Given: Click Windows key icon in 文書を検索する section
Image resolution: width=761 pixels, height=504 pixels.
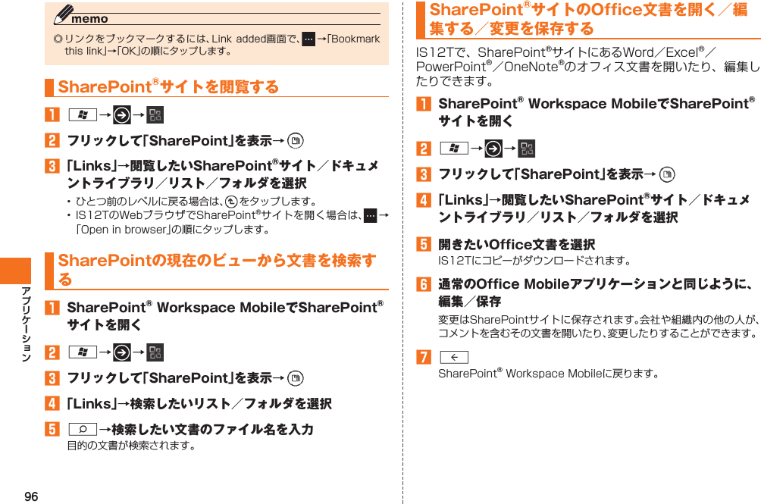Looking at the screenshot, I should tap(83, 352).
